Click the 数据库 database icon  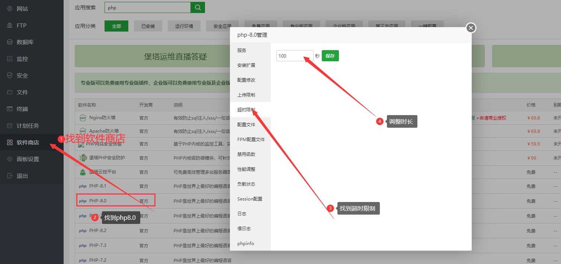pyautogui.click(x=10, y=42)
